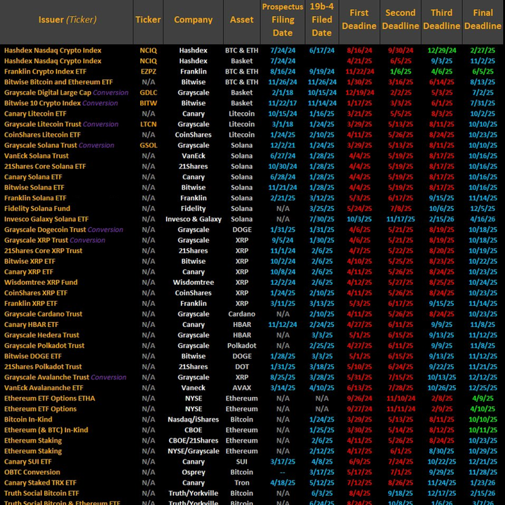Select the "BITW" ticker cell
The image size is (505, 505).
(148, 103)
